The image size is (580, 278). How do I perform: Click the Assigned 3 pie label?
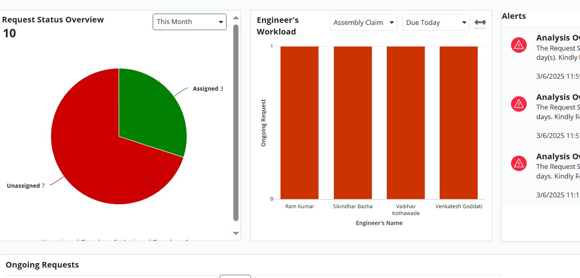coord(208,89)
